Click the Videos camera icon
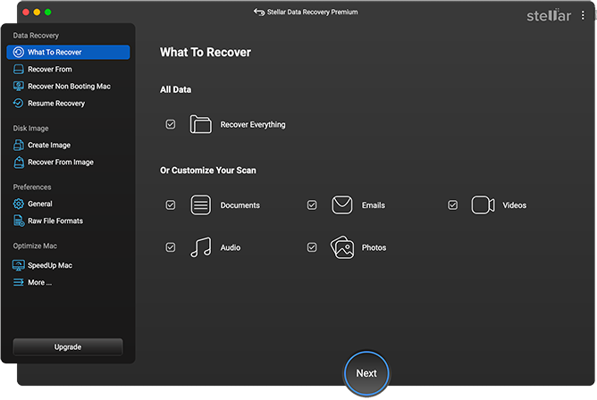The width and height of the screenshot is (597, 400). pyautogui.click(x=483, y=205)
